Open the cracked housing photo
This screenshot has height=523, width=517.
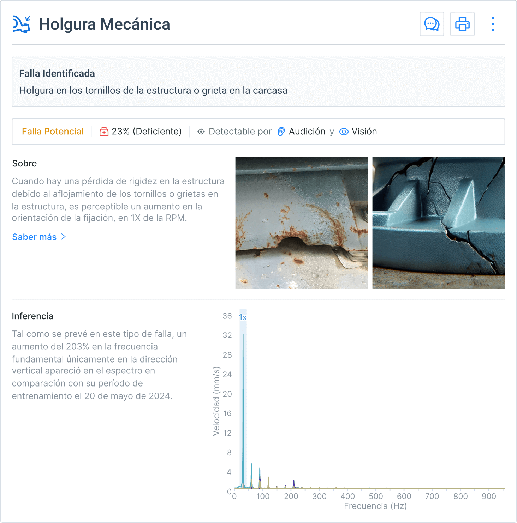pyautogui.click(x=439, y=223)
